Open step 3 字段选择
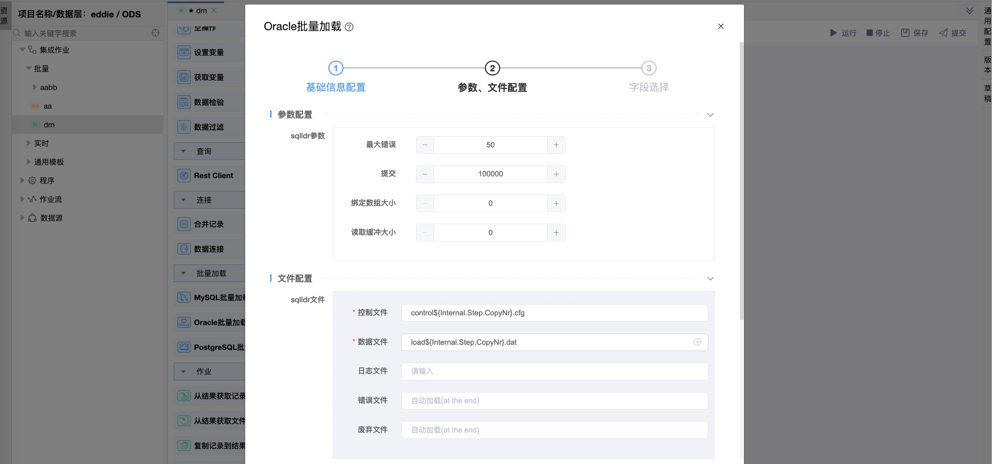 pyautogui.click(x=648, y=68)
